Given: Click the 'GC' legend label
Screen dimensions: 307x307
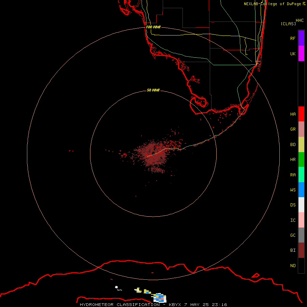Looking at the screenshot, I should click(x=293, y=235).
